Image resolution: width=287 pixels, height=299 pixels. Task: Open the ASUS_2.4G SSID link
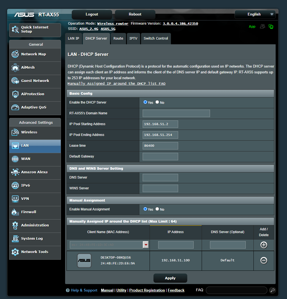point(89,29)
